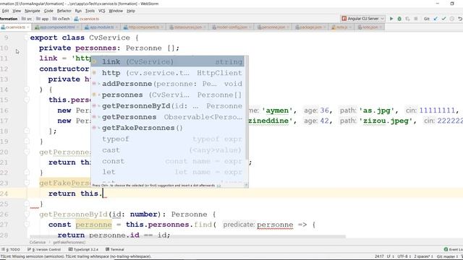Open the 2 spaces indent selector
The width and height of the screenshot is (463, 260).
pos(423,256)
